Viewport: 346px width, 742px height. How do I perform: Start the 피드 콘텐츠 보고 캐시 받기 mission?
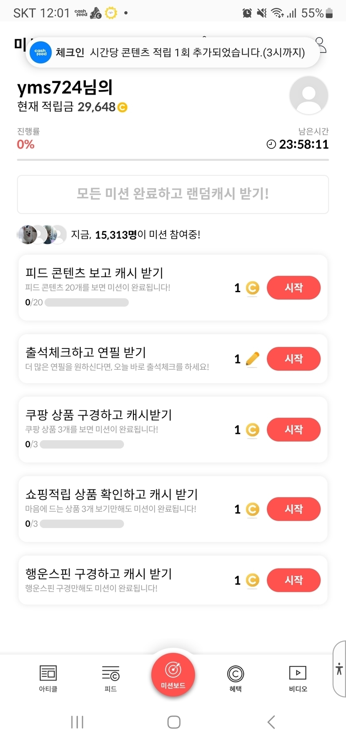pos(293,288)
